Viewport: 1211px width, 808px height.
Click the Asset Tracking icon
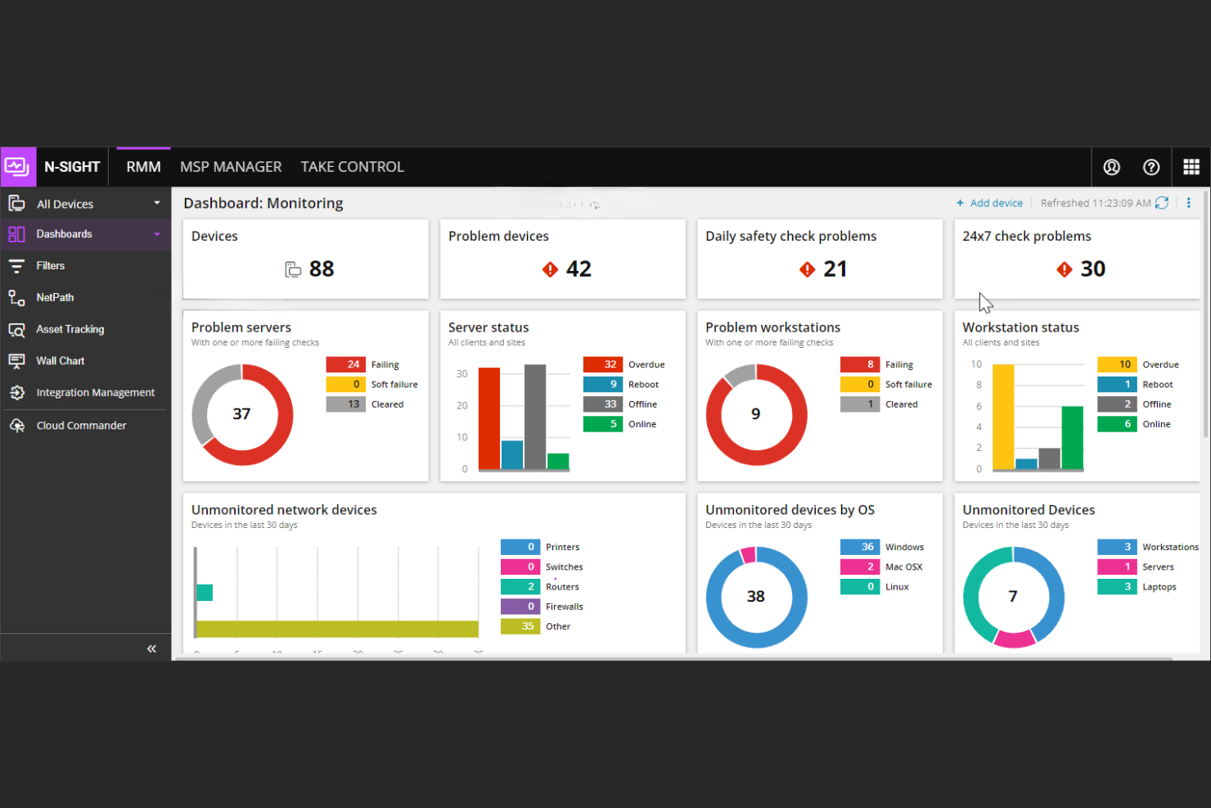coord(16,329)
